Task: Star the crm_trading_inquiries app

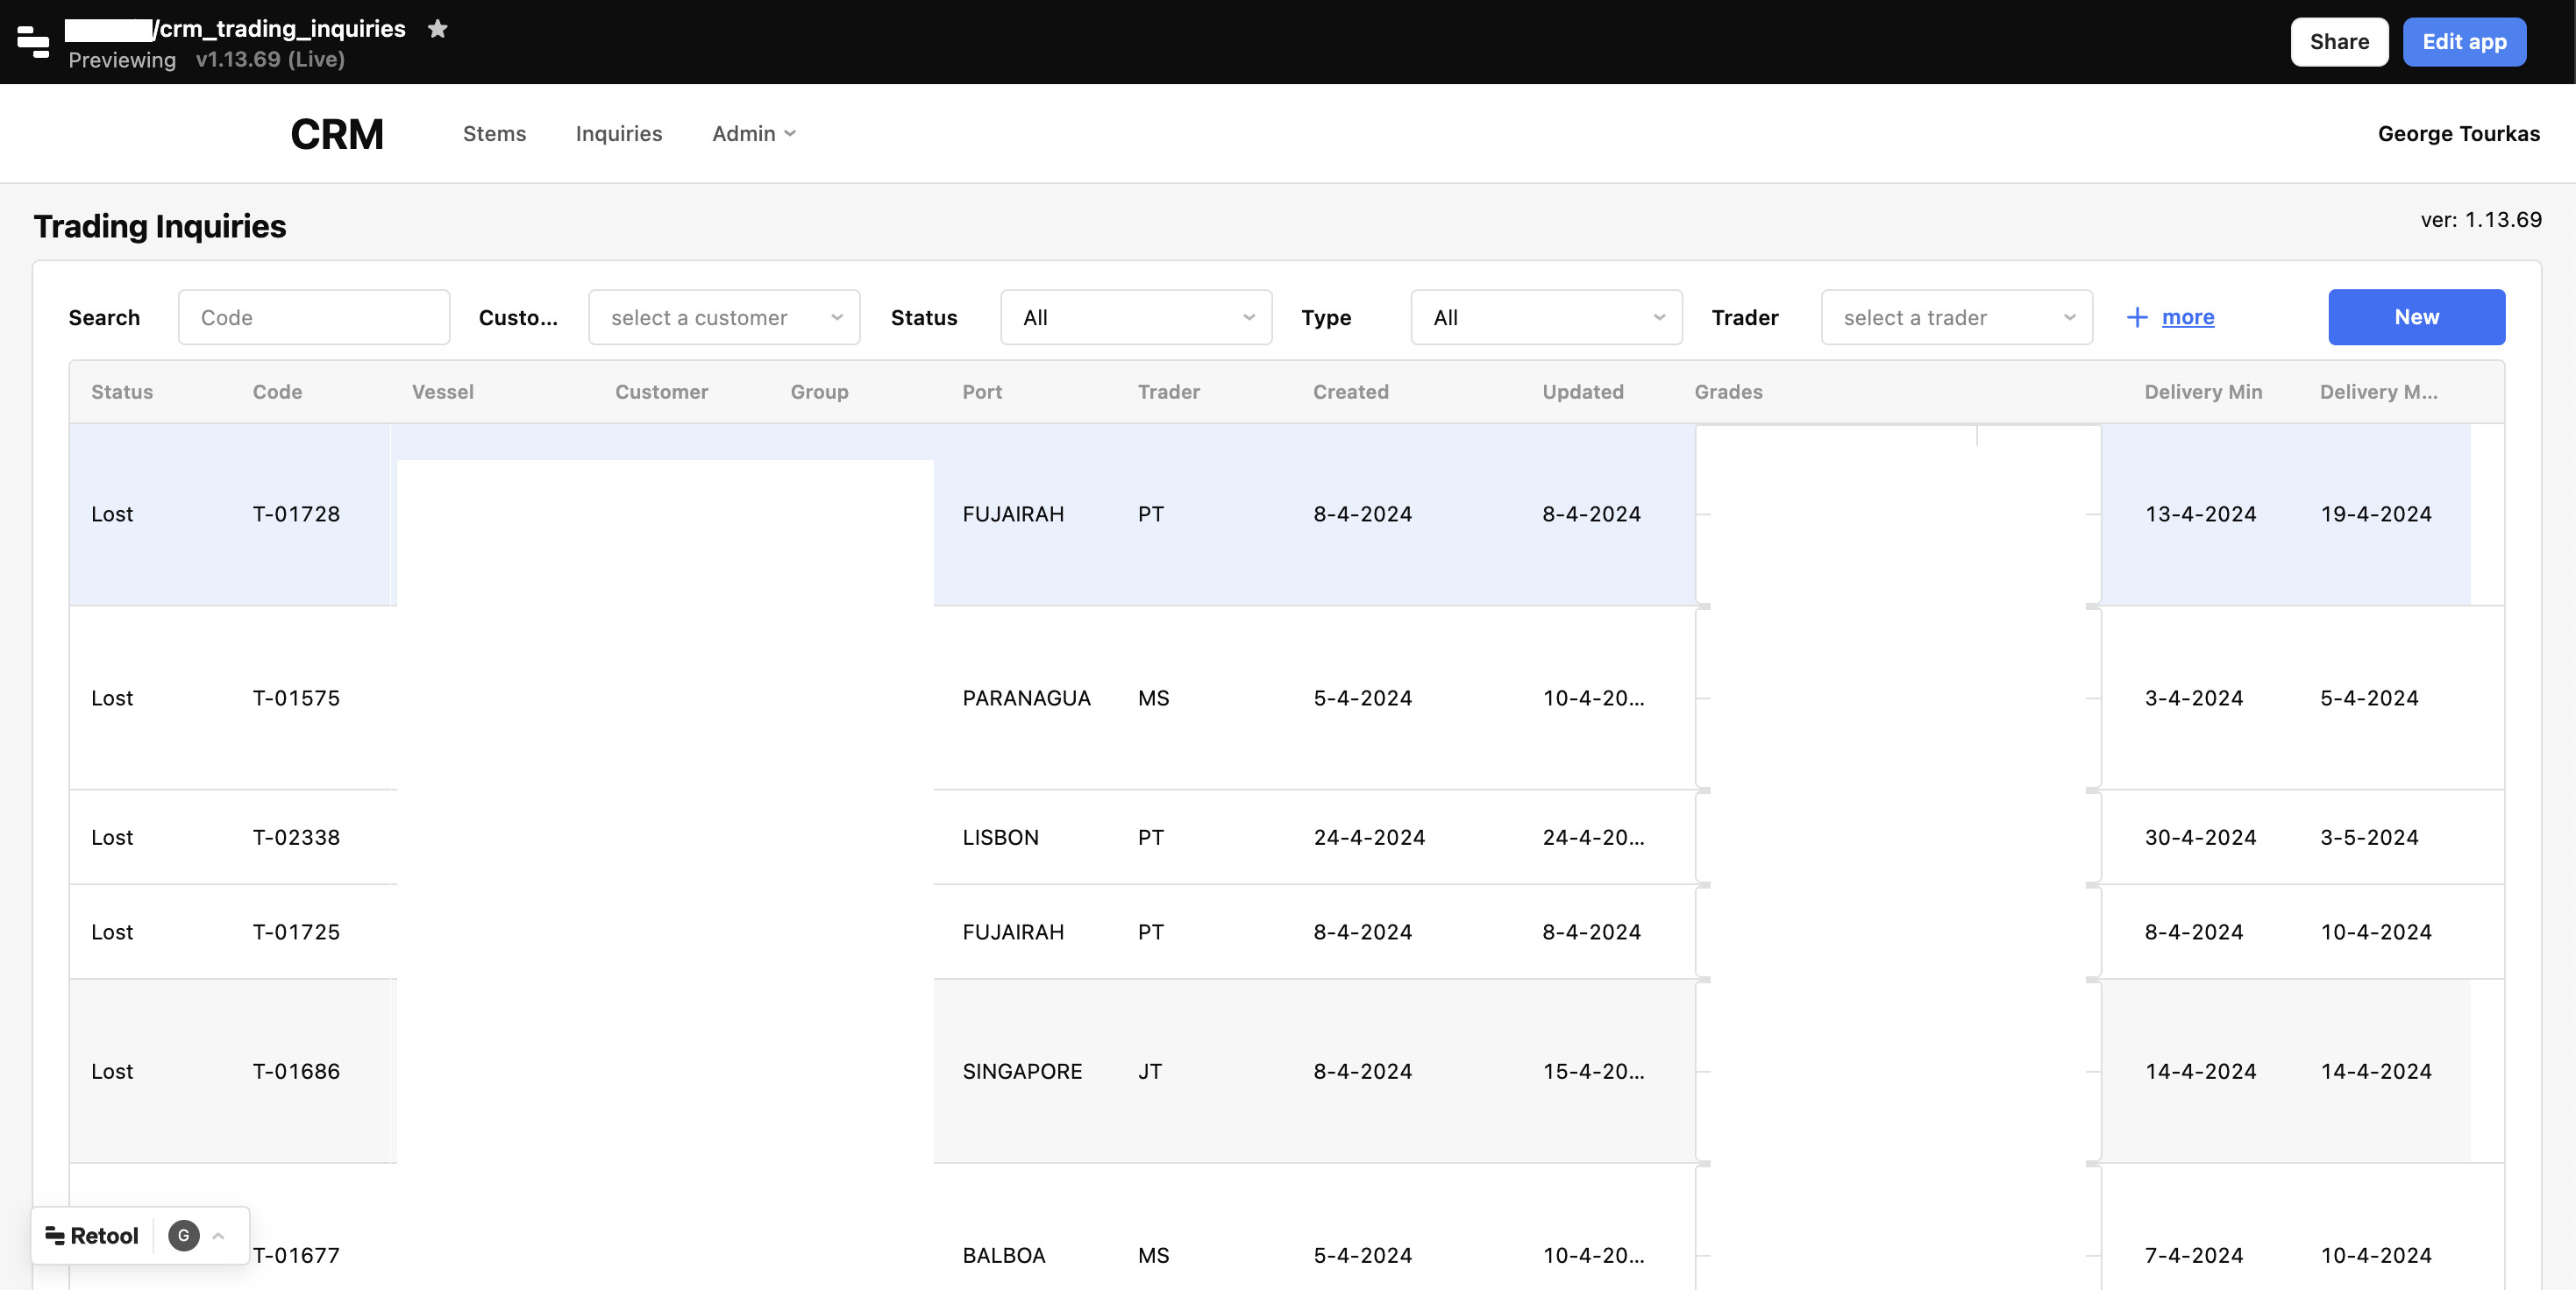Action: [437, 29]
